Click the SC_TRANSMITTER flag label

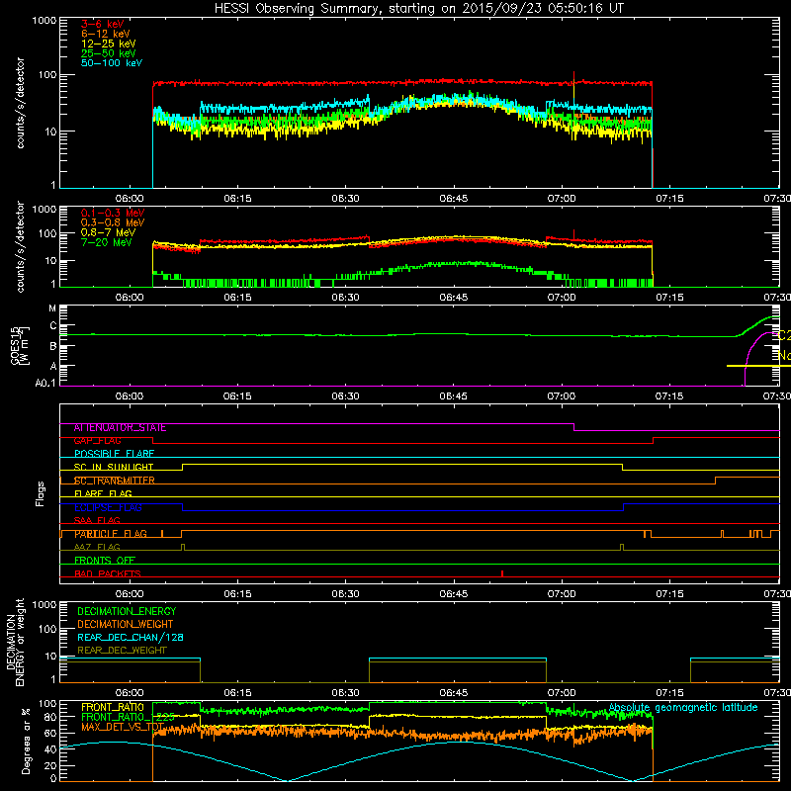(x=115, y=481)
